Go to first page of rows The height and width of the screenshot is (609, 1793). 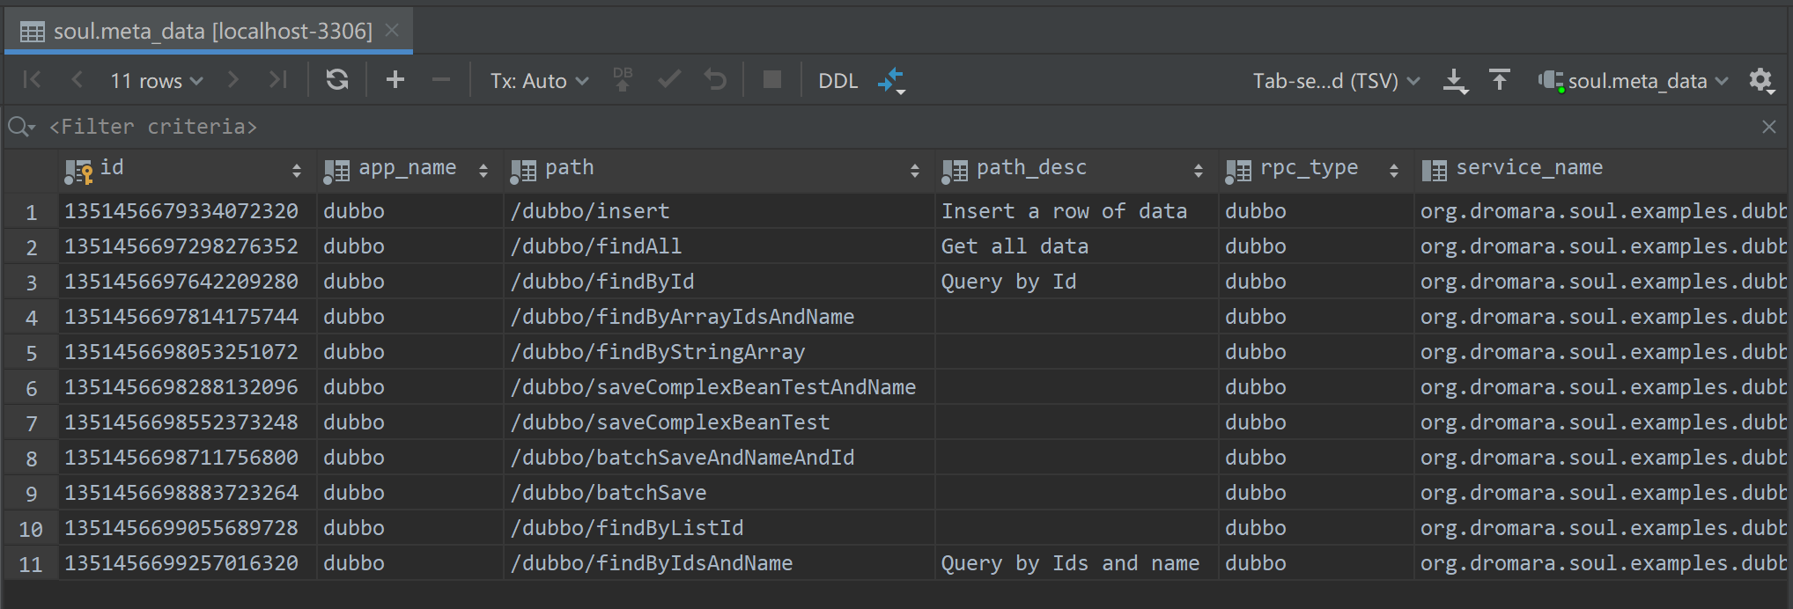pos(32,80)
